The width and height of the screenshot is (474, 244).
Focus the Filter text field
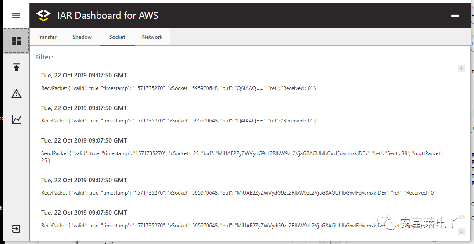pyautogui.click(x=261, y=57)
